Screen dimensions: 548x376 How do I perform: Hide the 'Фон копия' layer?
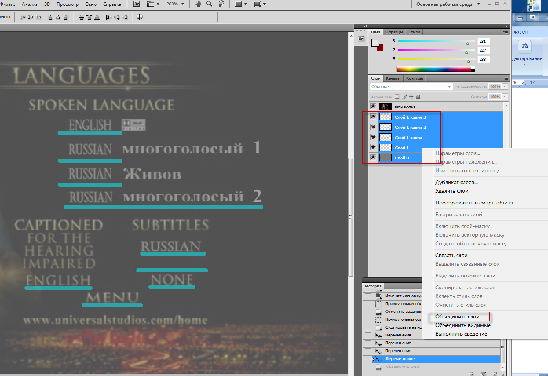point(373,106)
